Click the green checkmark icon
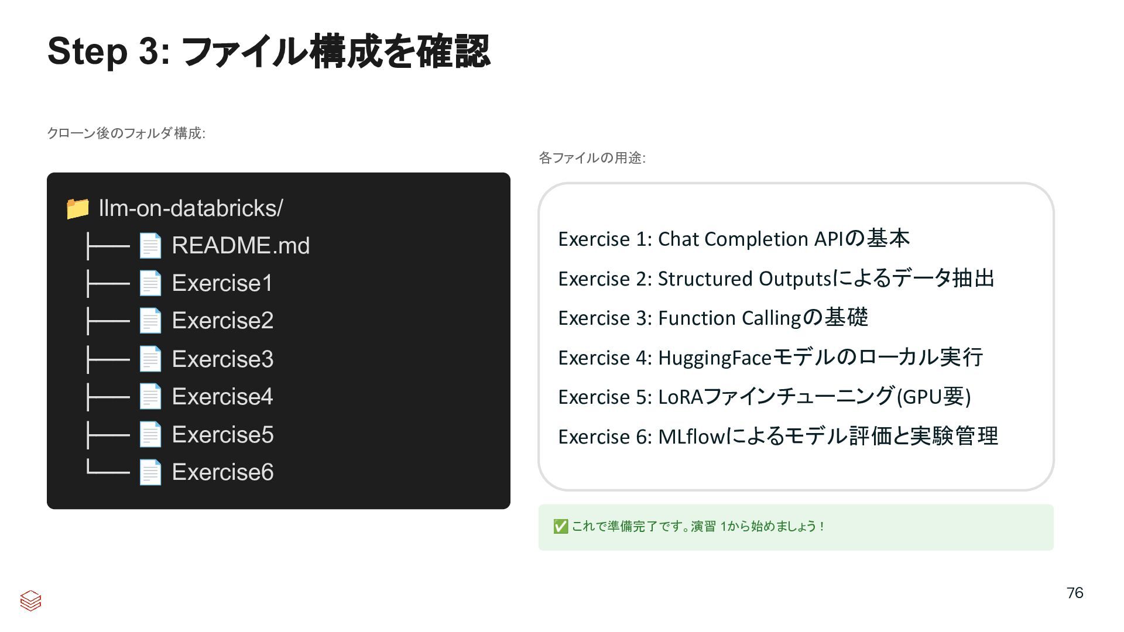 (x=560, y=527)
